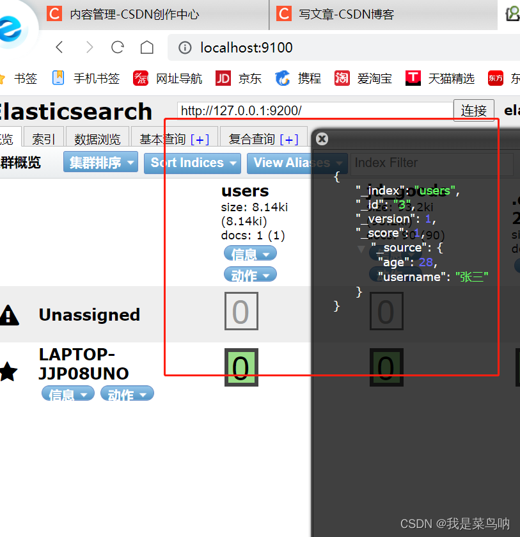Click the 连接 connect button
520x537 pixels.
(x=474, y=110)
